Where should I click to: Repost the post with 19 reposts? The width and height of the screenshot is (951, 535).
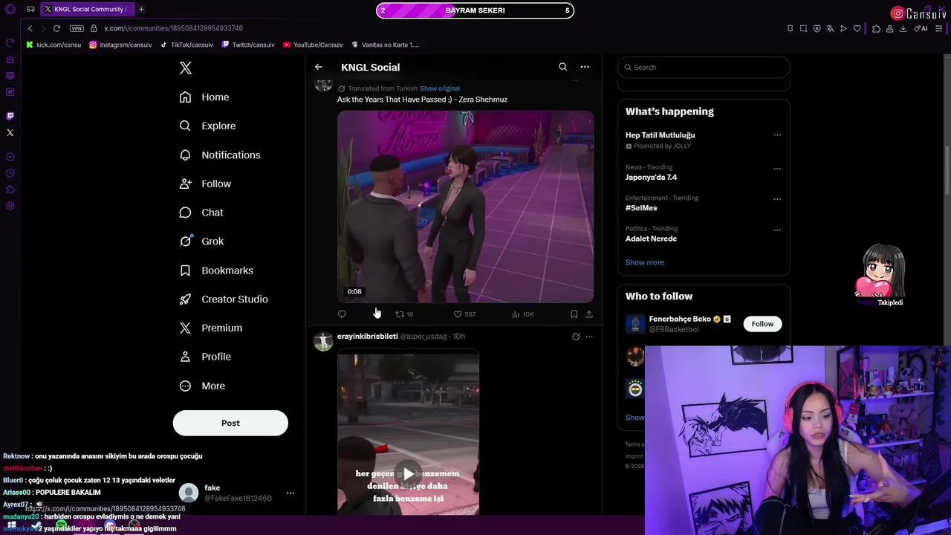point(404,314)
